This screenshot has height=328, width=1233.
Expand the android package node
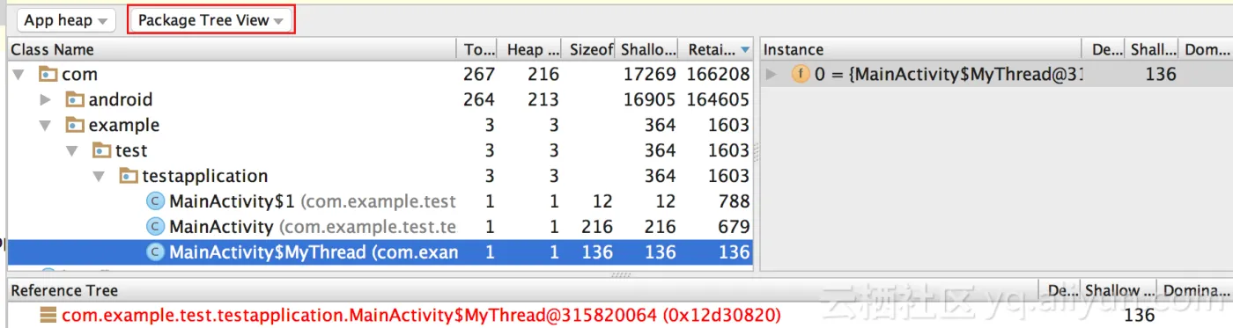(x=46, y=100)
